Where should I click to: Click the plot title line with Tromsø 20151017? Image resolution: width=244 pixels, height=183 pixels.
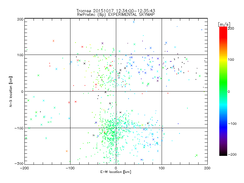coord(116,11)
